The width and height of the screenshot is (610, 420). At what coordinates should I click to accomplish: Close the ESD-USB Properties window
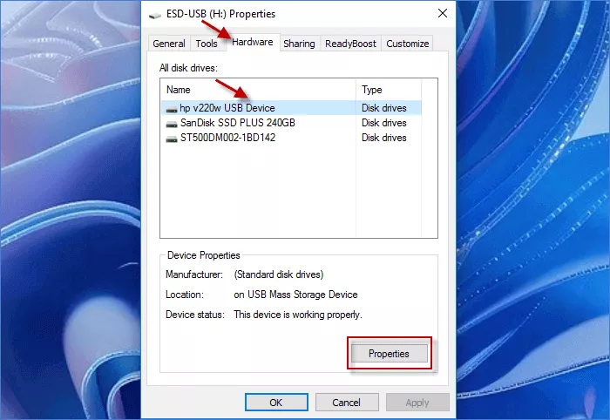pos(443,14)
